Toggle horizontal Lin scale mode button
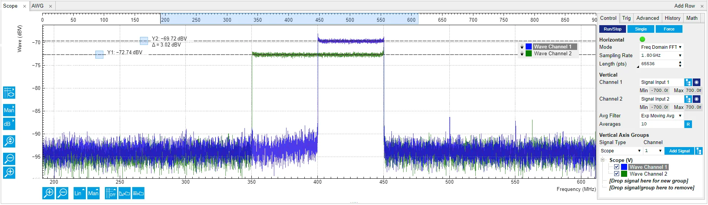 point(79,193)
